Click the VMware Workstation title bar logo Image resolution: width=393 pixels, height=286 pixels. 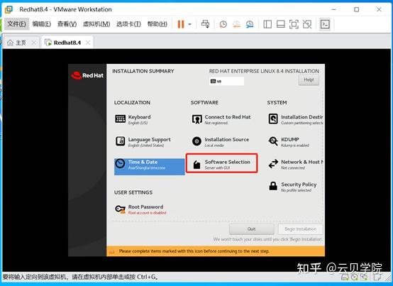(x=9, y=9)
